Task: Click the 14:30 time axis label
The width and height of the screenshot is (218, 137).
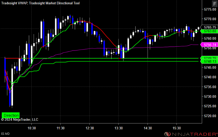Action: [148, 128]
